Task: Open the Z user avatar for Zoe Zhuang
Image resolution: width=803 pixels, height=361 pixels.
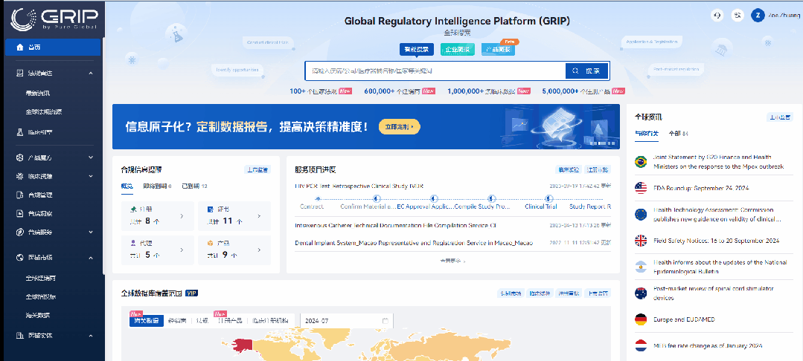Action: (x=758, y=16)
